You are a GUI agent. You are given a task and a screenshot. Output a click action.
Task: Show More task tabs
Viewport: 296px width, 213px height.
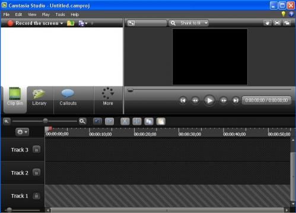point(108,99)
